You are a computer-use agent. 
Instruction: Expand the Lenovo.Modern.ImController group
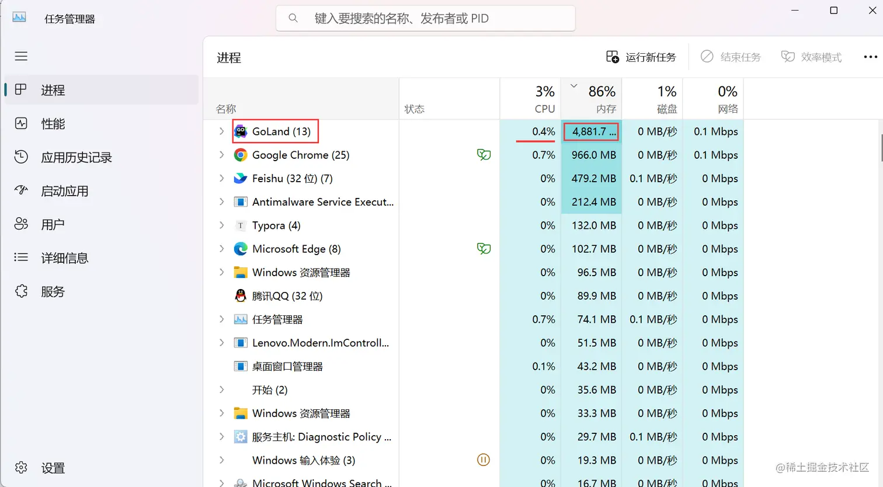221,343
